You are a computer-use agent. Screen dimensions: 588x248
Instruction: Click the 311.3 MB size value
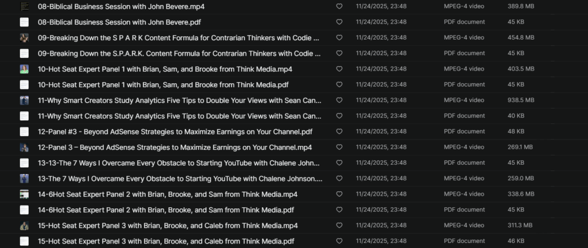tap(520, 226)
